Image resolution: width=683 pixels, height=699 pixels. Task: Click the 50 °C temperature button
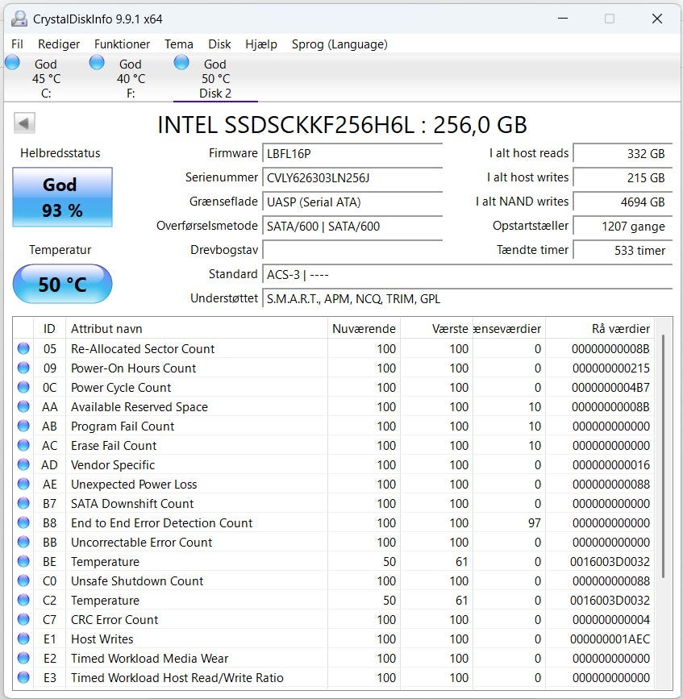pyautogui.click(x=62, y=284)
